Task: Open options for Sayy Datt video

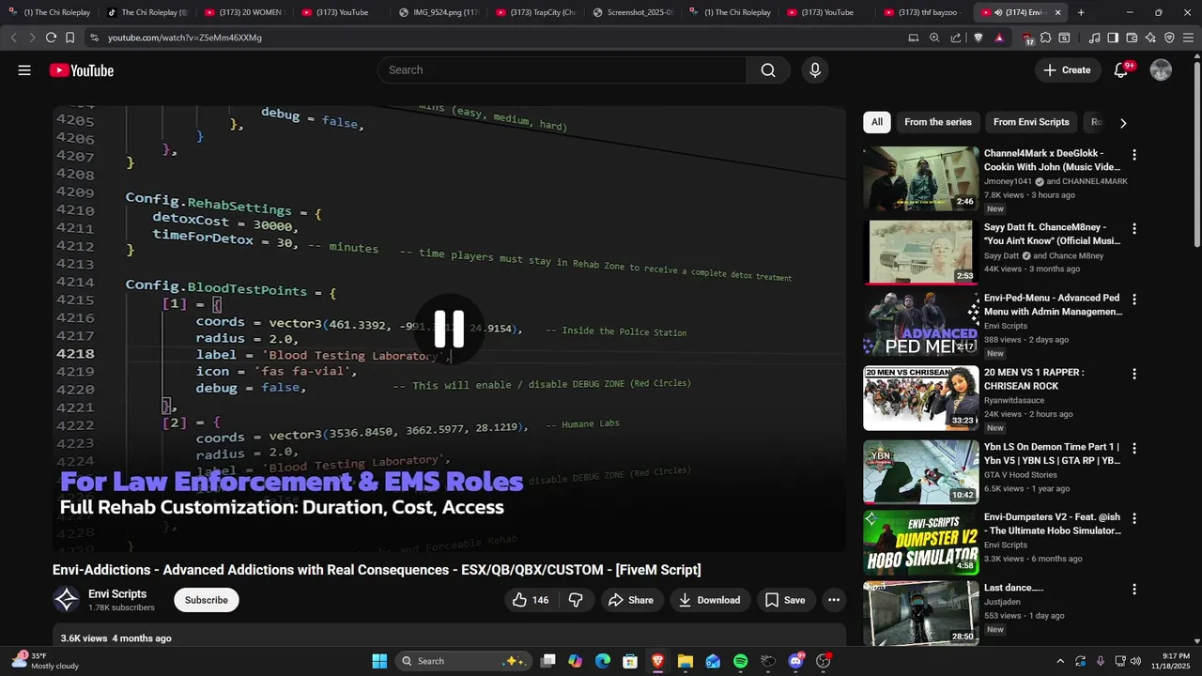Action: point(1133,228)
